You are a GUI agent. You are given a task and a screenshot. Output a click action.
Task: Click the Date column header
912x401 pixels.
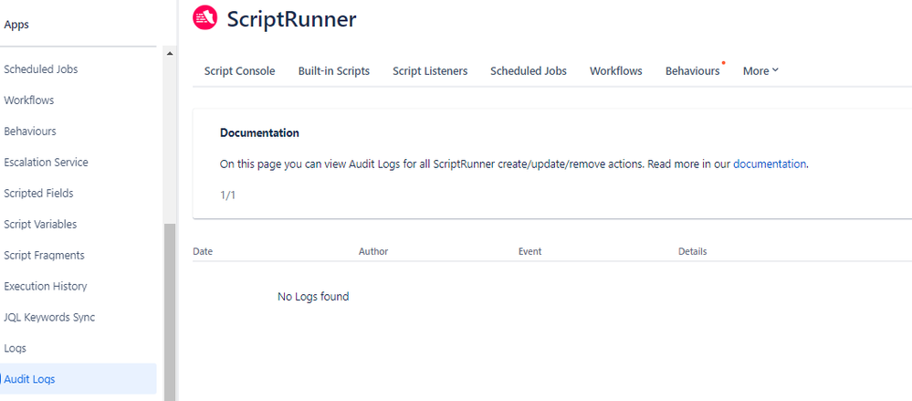pos(203,251)
